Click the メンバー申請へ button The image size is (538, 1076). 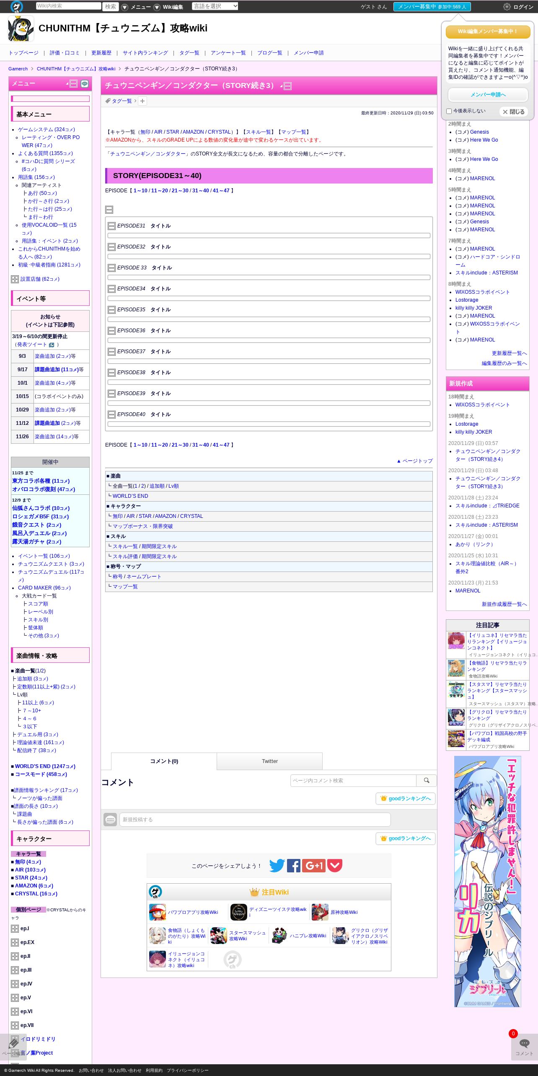coord(488,95)
